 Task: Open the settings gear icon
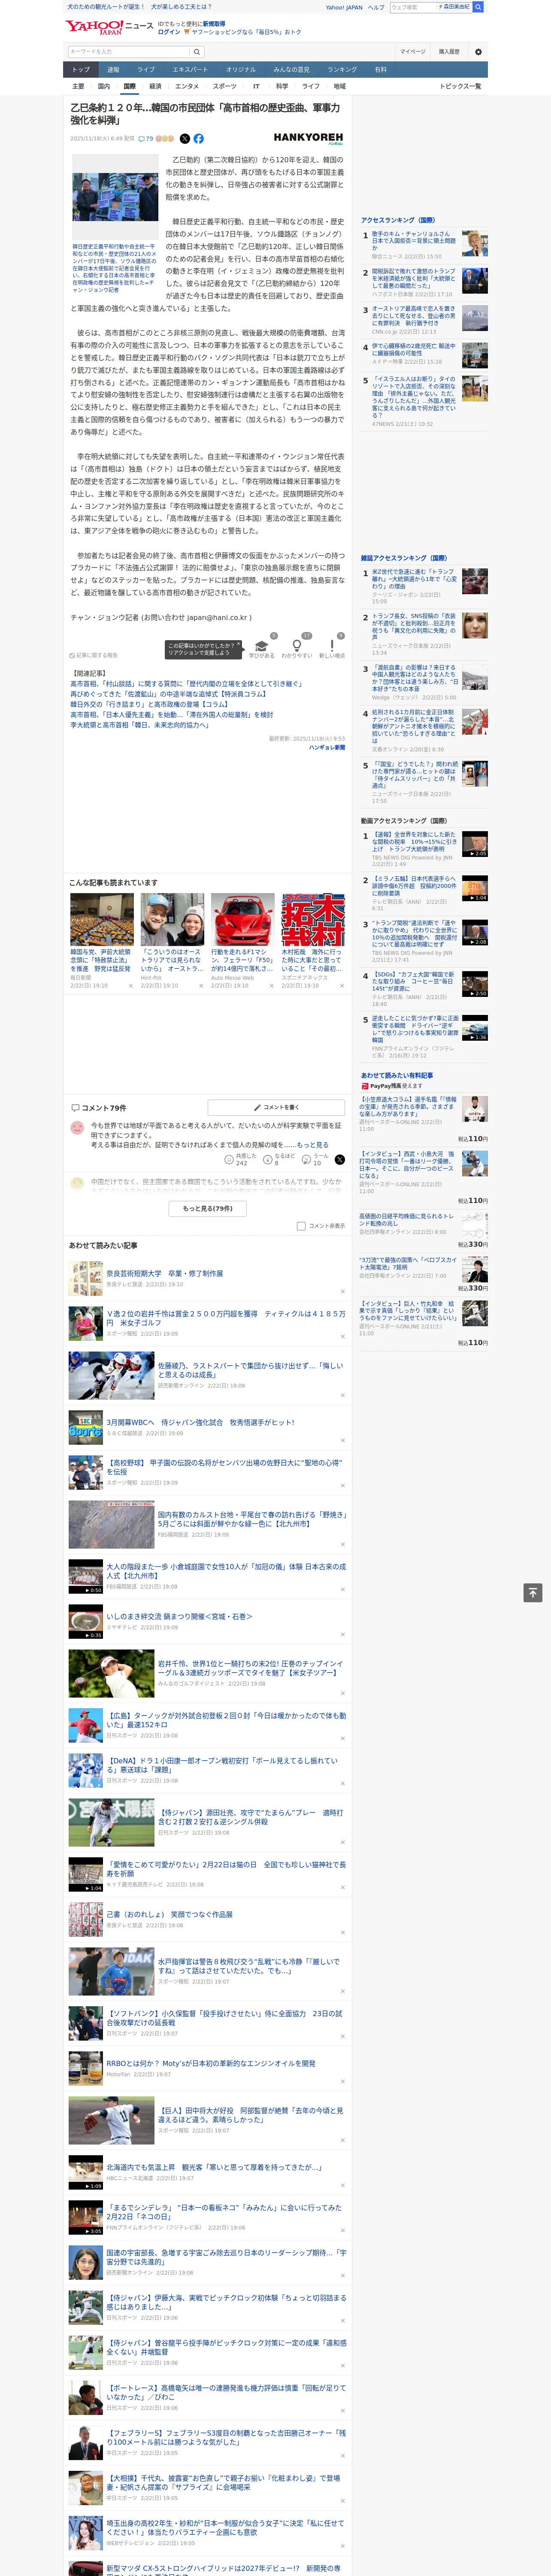pyautogui.click(x=478, y=52)
